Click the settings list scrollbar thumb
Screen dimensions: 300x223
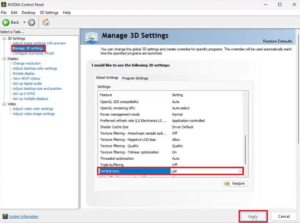click(245, 149)
